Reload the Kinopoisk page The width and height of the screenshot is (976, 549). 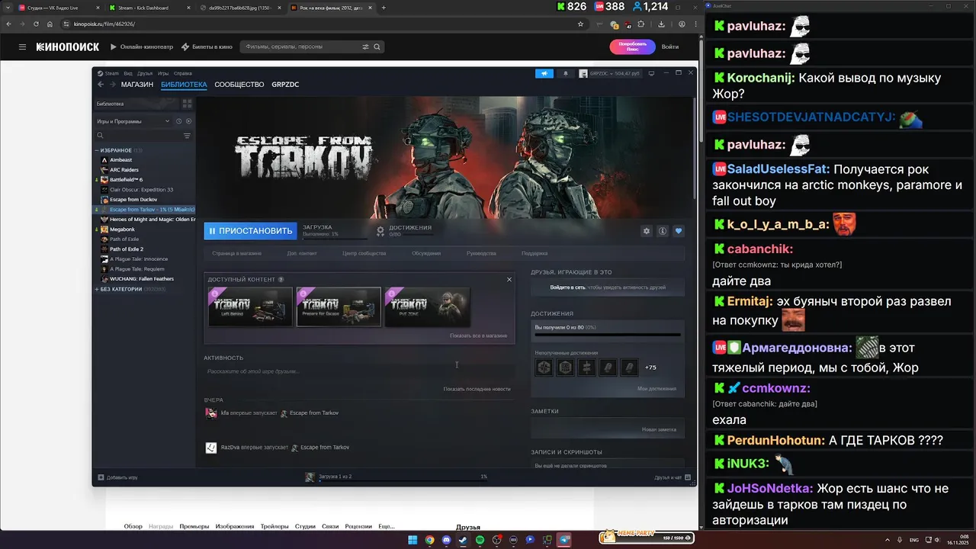pos(36,24)
